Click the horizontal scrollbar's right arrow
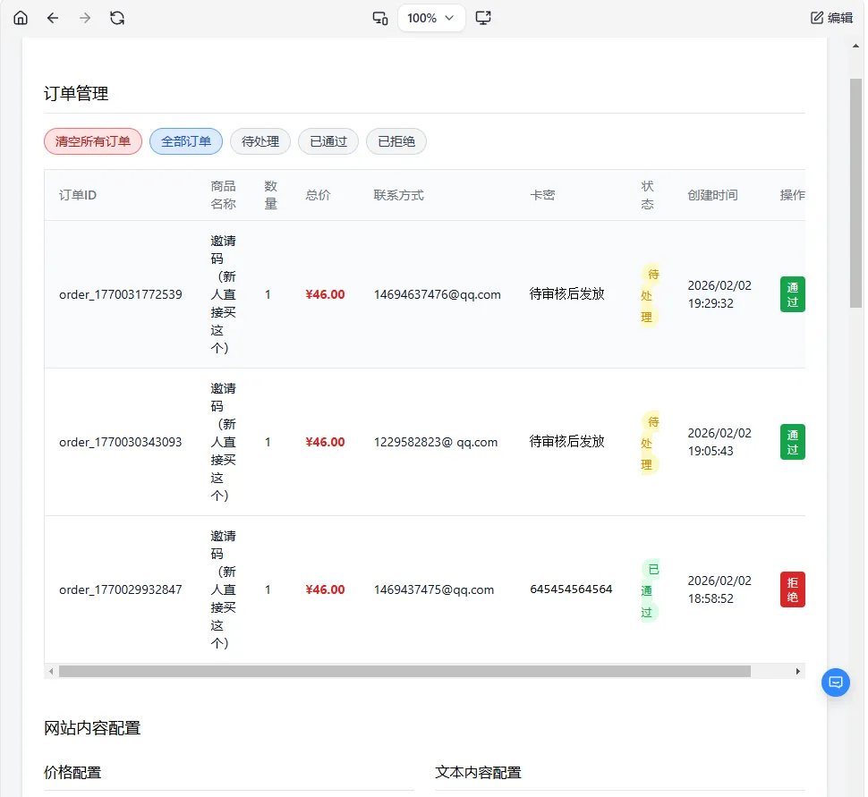Image resolution: width=868 pixels, height=797 pixels. coord(799,670)
